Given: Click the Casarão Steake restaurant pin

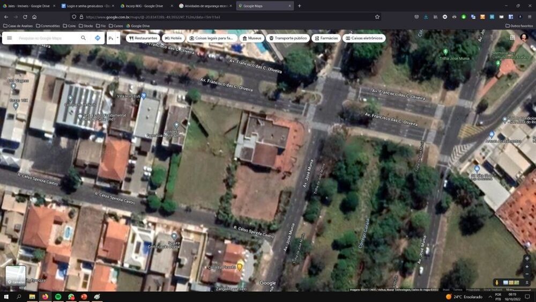Looking at the screenshot, I should point(240,267).
